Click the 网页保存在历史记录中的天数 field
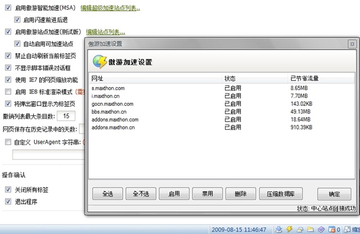Screen dimensions: 360x234 (x=82, y=129)
